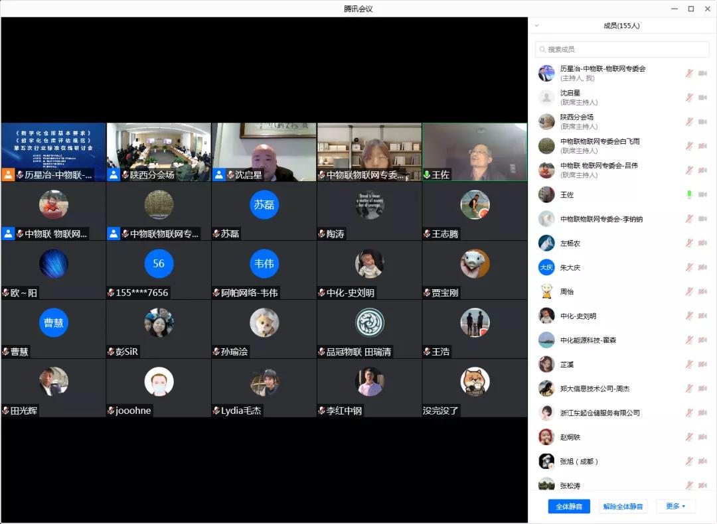Click camera icon for 朱大庆 row

[x=703, y=267]
